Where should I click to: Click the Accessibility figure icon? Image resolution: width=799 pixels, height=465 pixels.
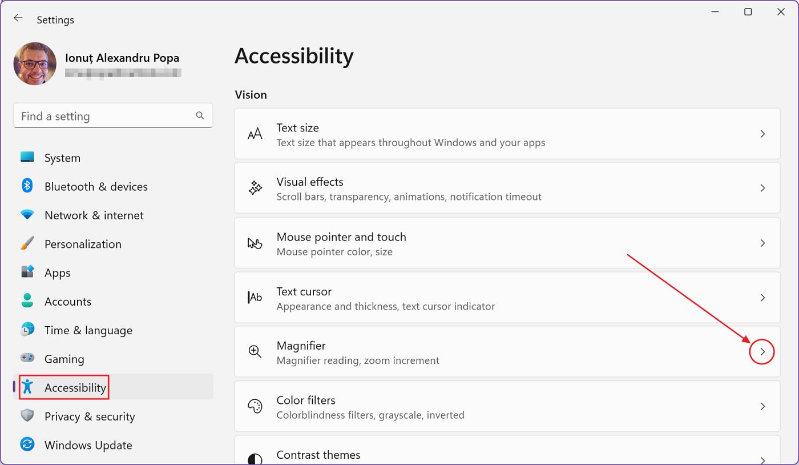click(x=27, y=387)
